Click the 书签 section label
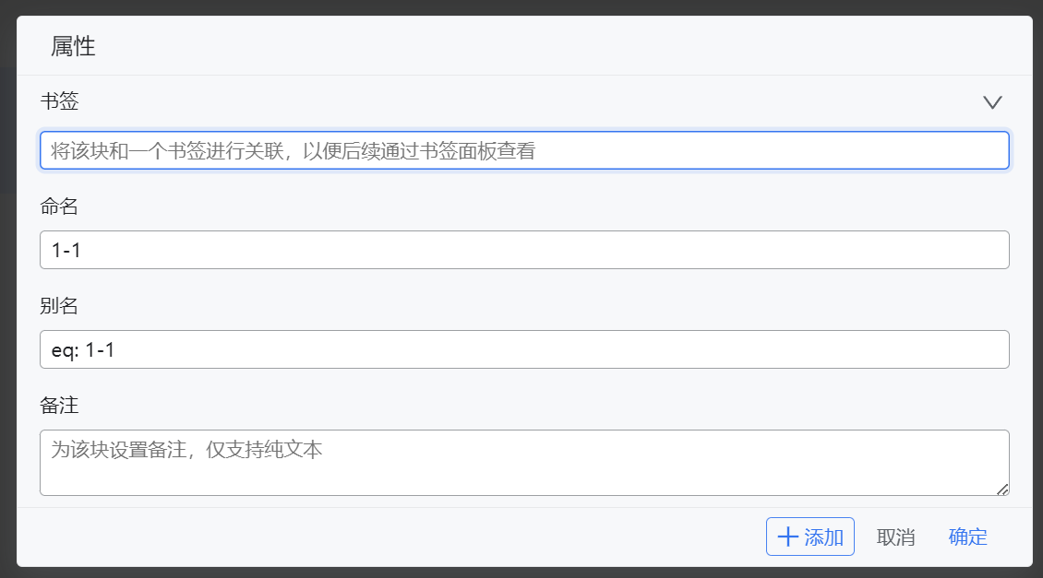The height and width of the screenshot is (578, 1043). (x=60, y=101)
